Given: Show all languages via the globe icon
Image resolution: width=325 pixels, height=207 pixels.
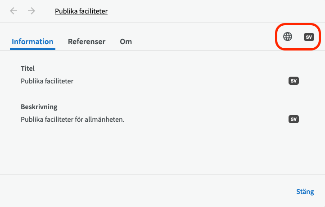Looking at the screenshot, I should pyautogui.click(x=288, y=37).
